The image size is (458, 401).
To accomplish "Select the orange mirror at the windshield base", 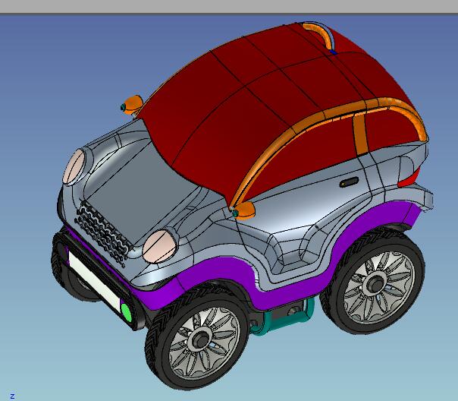I will point(244,210).
